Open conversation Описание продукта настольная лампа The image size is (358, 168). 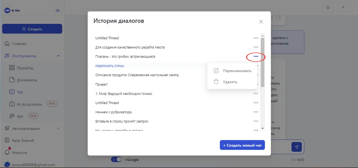click(x=137, y=75)
